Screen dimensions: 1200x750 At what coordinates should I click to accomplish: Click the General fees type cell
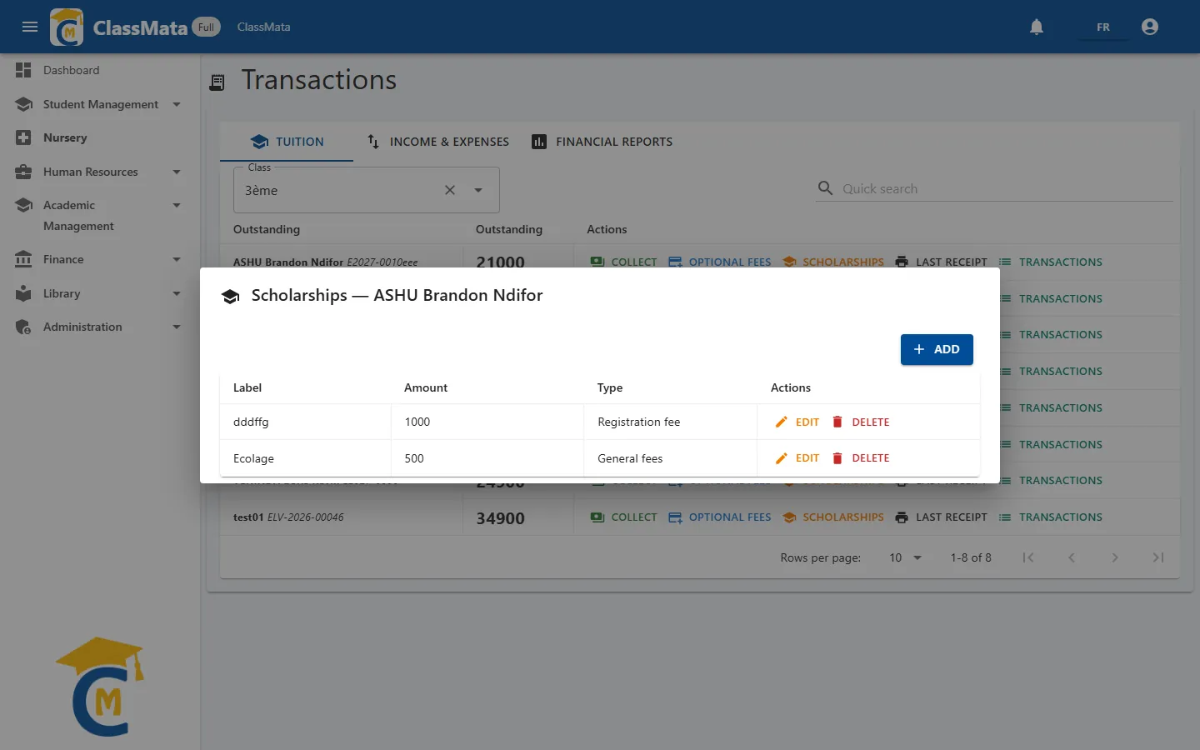(x=670, y=458)
